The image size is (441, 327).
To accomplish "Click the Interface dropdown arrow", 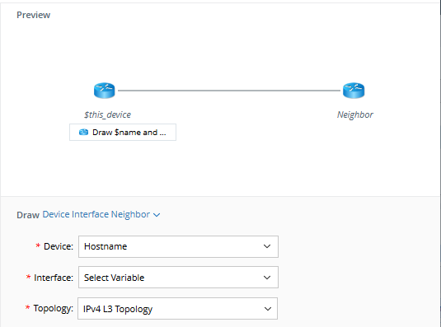I will (x=267, y=278).
